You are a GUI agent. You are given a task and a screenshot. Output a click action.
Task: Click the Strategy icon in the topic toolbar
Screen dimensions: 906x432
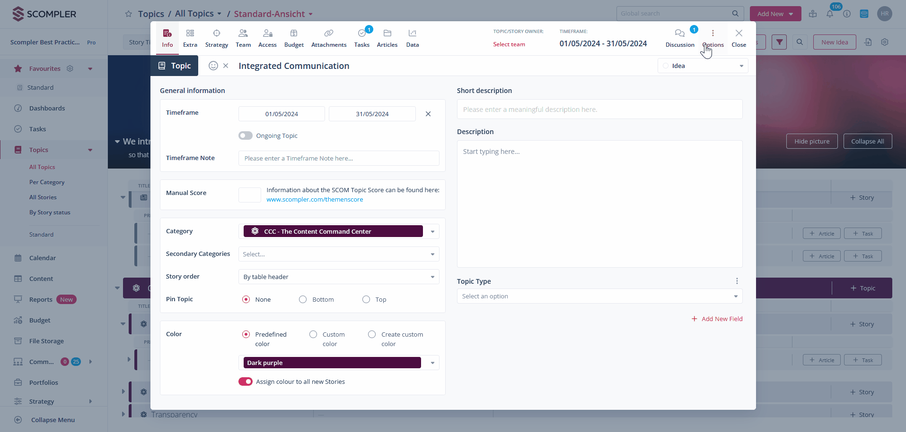click(x=216, y=34)
